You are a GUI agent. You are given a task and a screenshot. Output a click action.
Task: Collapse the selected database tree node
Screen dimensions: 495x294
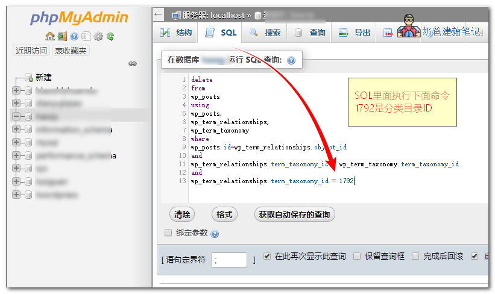coord(16,116)
